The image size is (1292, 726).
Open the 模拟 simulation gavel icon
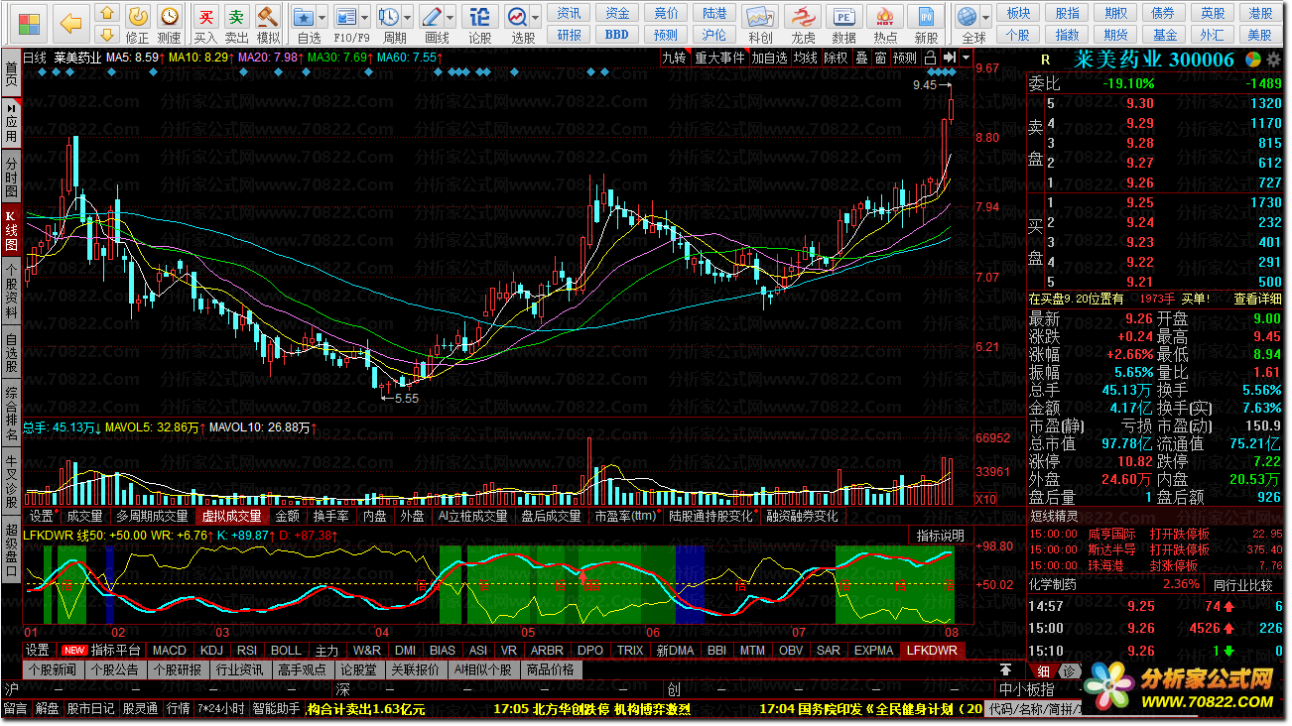point(268,17)
